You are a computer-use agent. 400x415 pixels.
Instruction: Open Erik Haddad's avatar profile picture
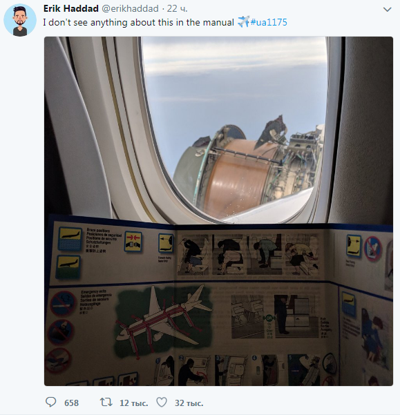coord(20,20)
